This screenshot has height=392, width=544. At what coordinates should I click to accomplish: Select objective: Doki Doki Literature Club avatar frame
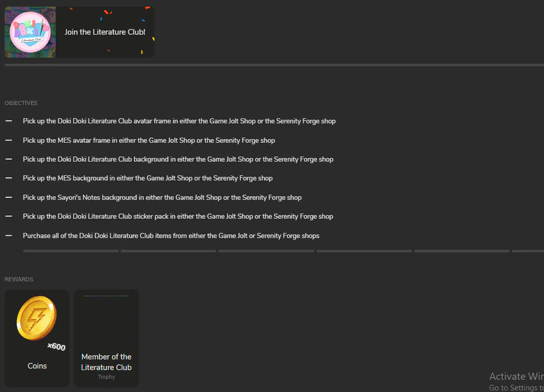pos(179,121)
